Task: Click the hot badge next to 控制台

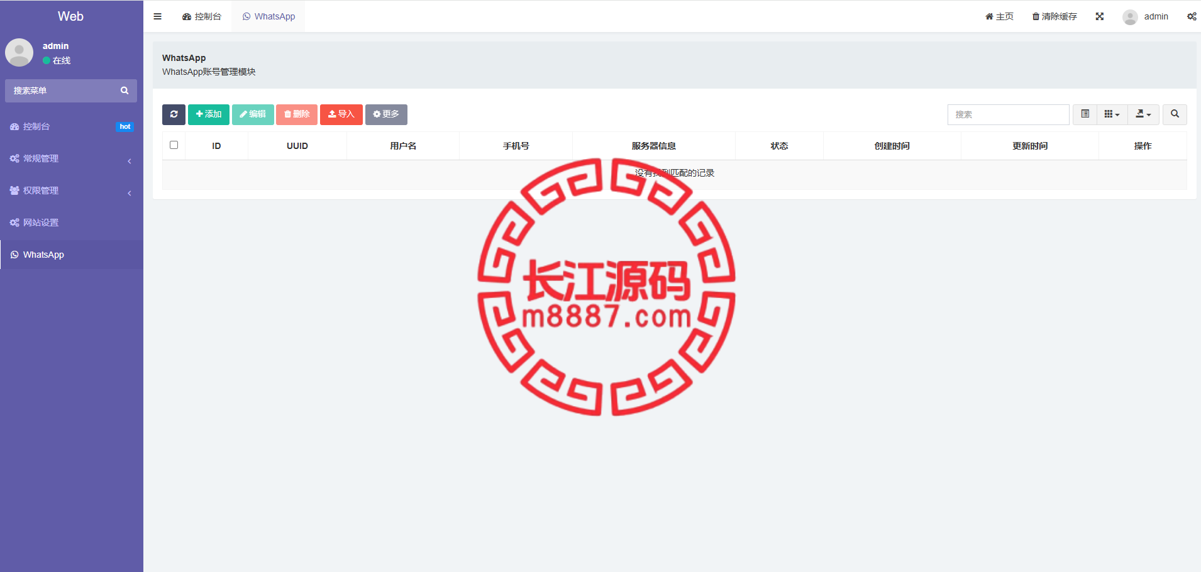Action: (x=125, y=126)
